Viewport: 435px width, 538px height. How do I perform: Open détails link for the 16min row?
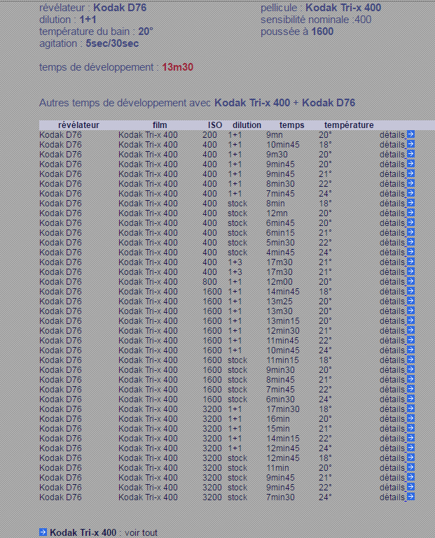coord(392,418)
